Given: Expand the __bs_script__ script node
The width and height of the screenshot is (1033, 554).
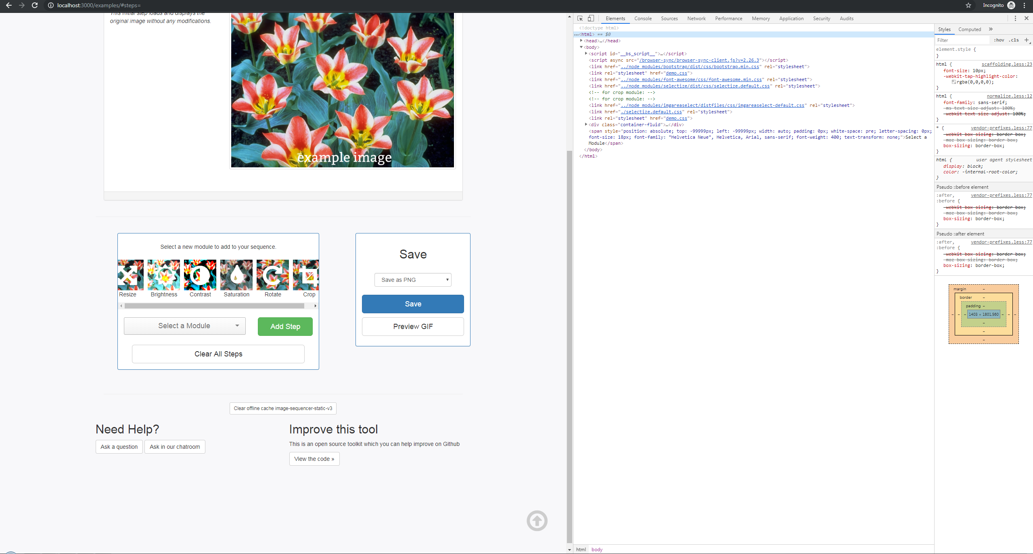Looking at the screenshot, I should point(586,54).
